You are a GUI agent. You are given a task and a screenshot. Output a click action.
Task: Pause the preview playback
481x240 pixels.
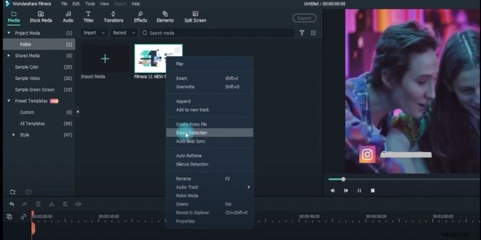[359, 191]
